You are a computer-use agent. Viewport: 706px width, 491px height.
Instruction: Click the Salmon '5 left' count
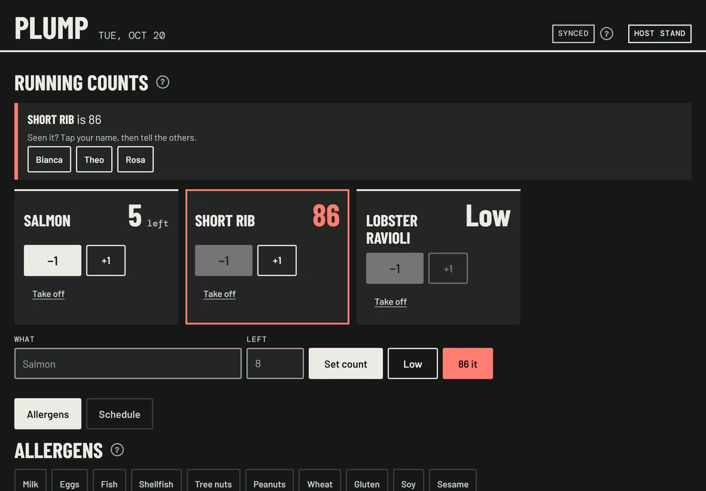pos(148,216)
